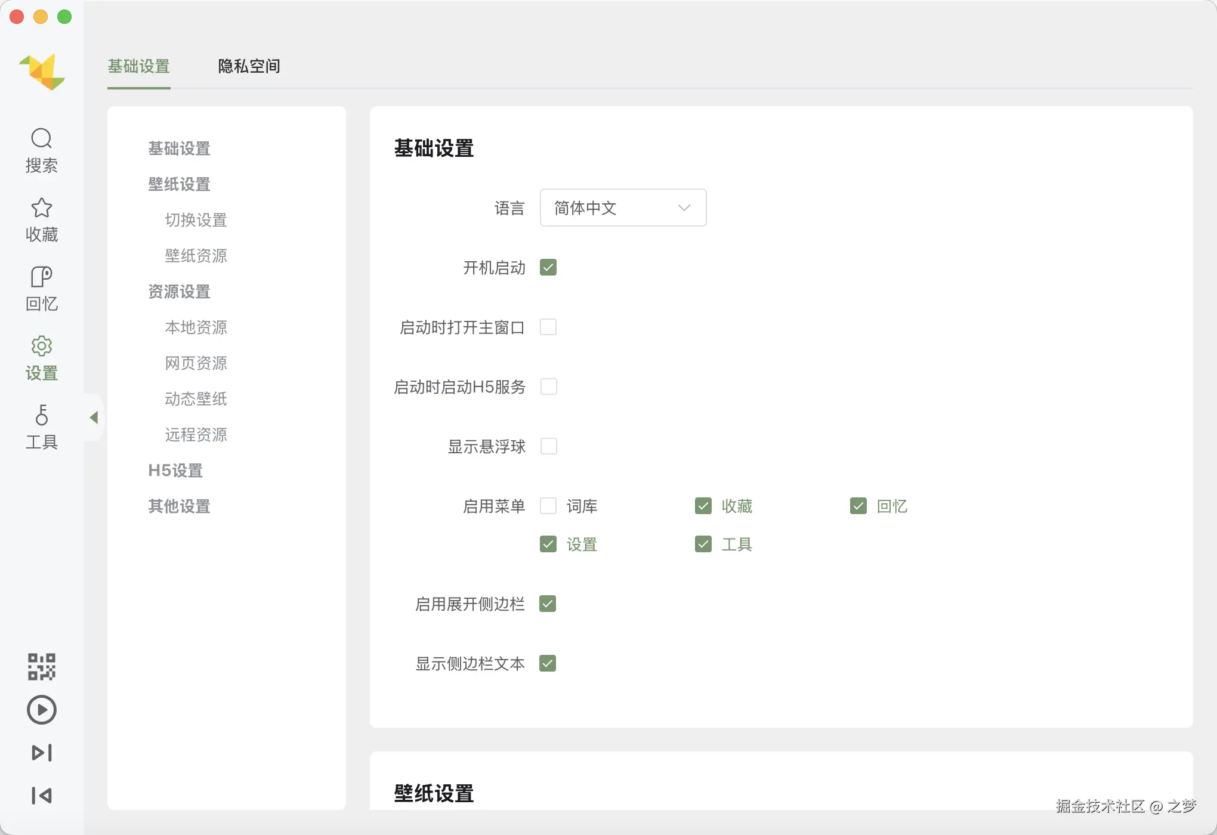Click the app logo icon

pyautogui.click(x=42, y=72)
